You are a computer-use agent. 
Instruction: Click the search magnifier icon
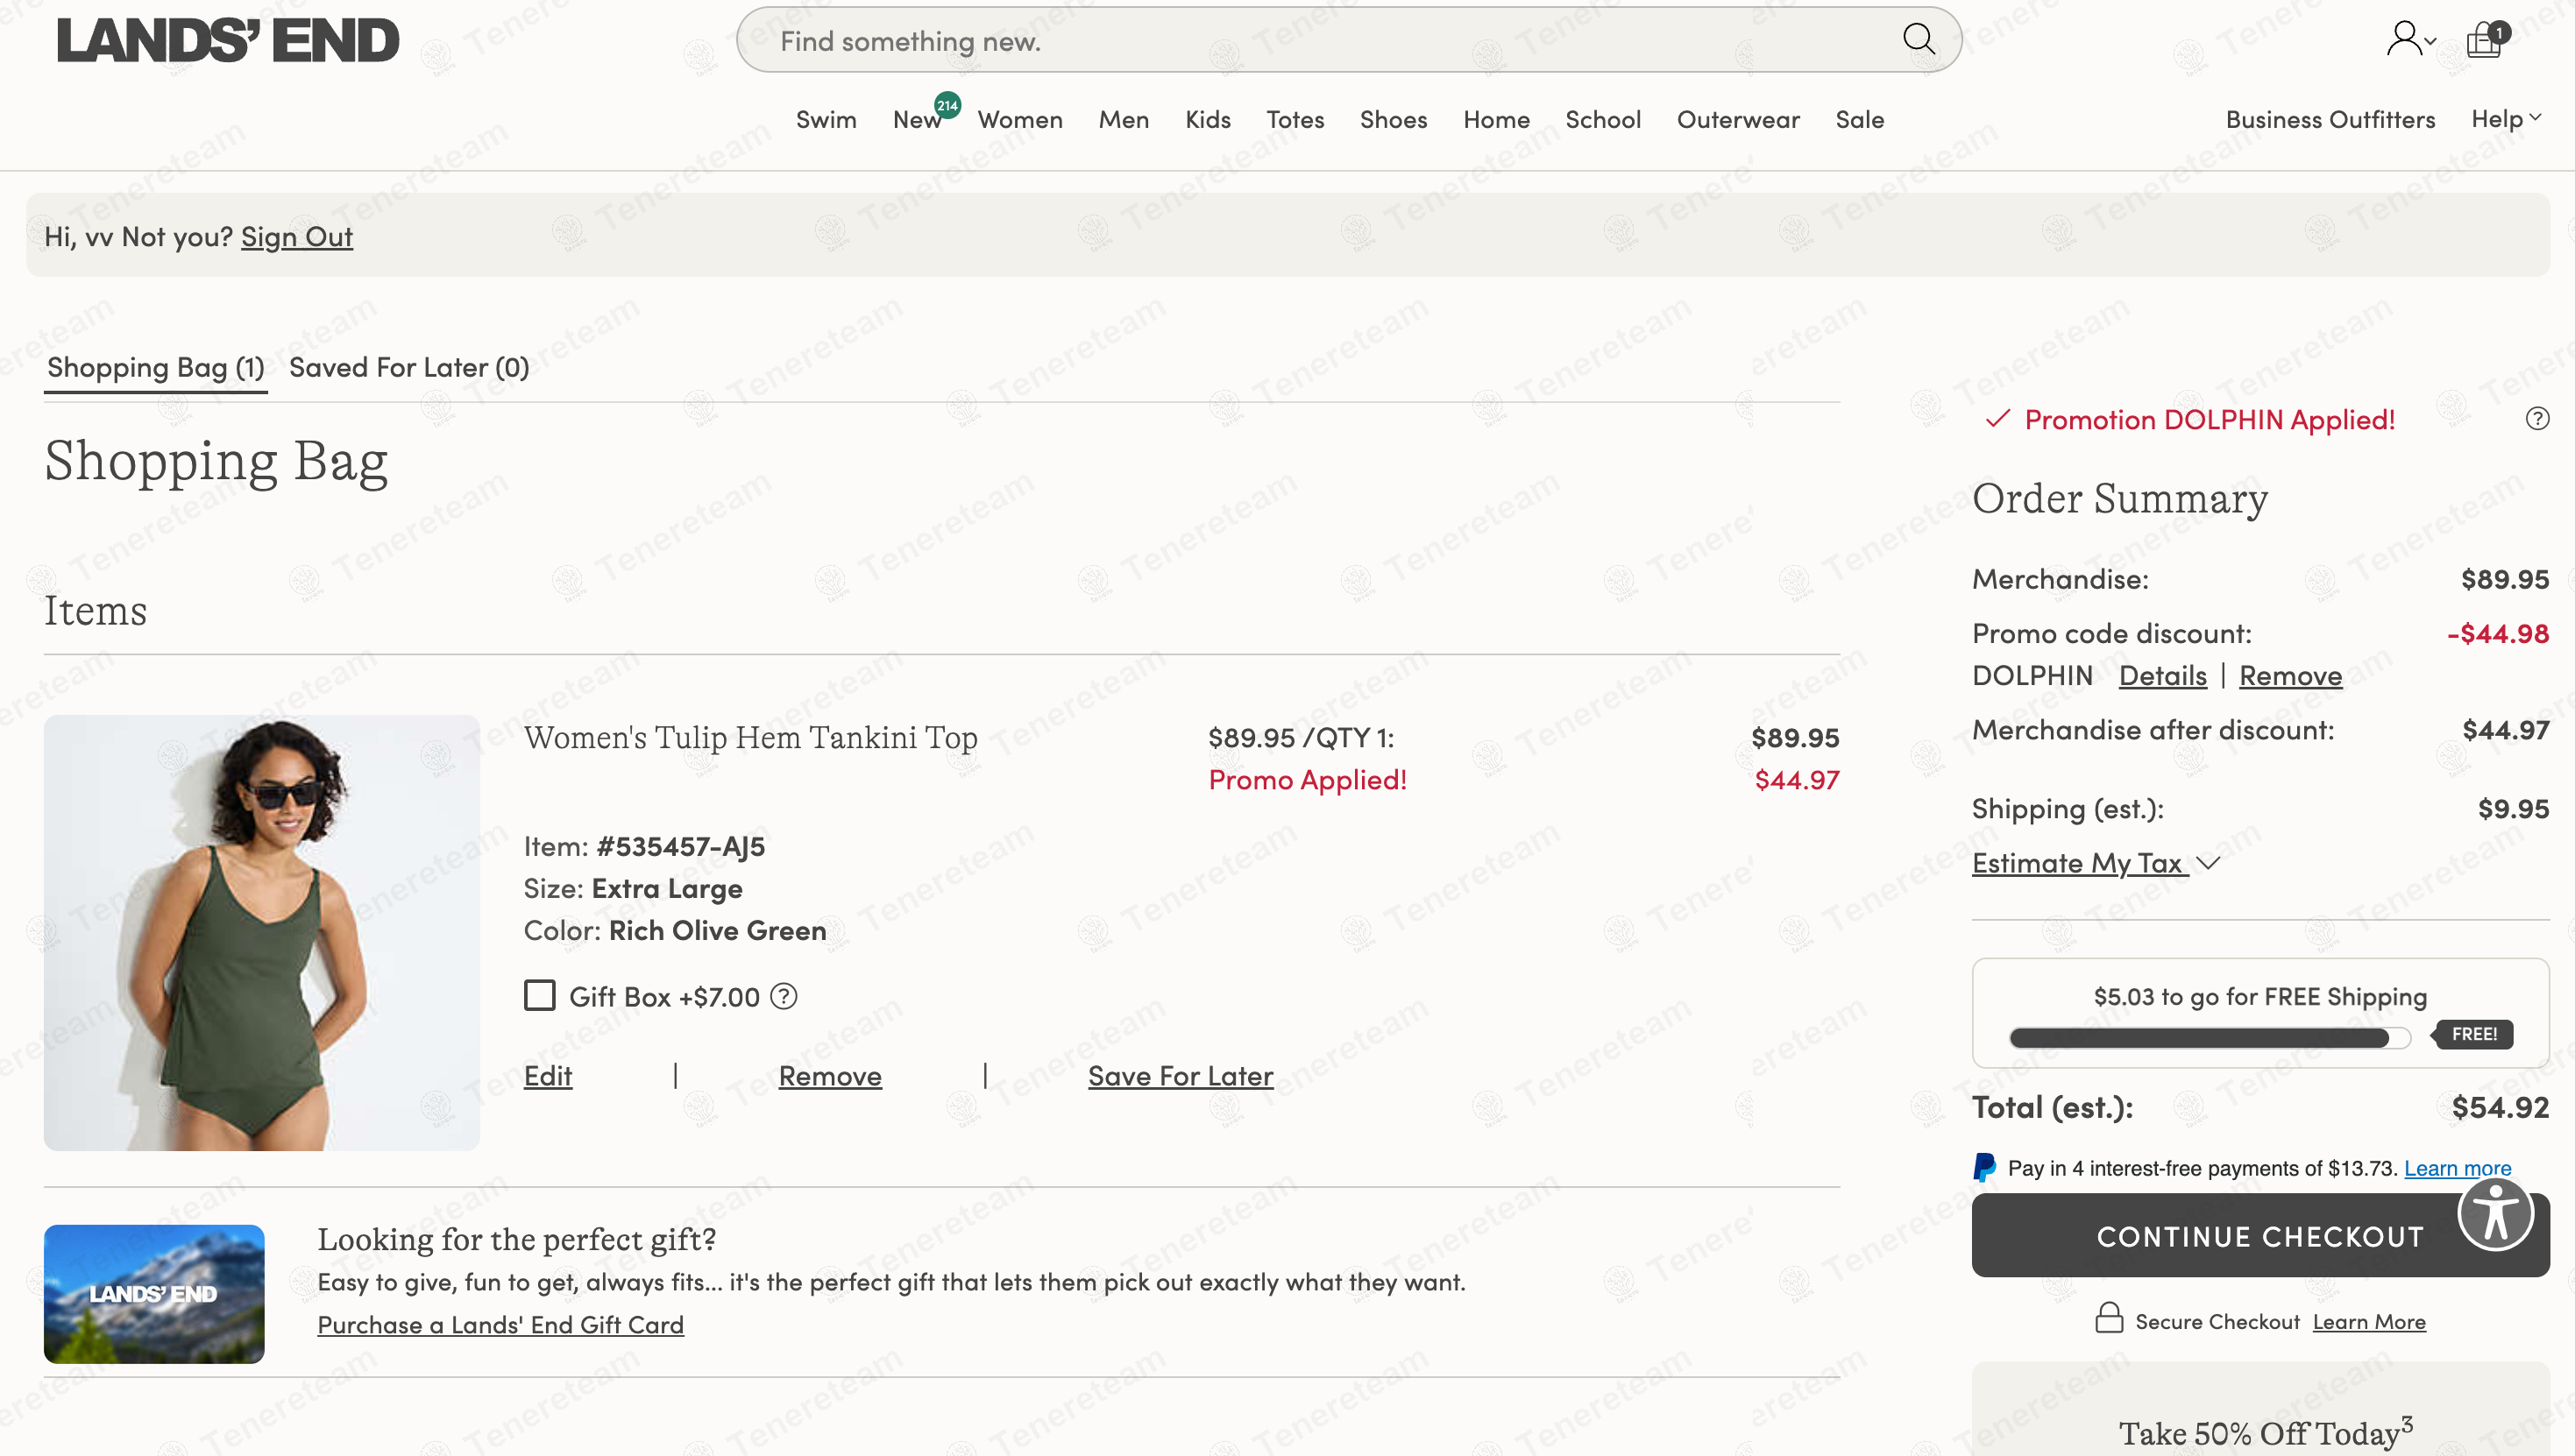(x=1918, y=40)
